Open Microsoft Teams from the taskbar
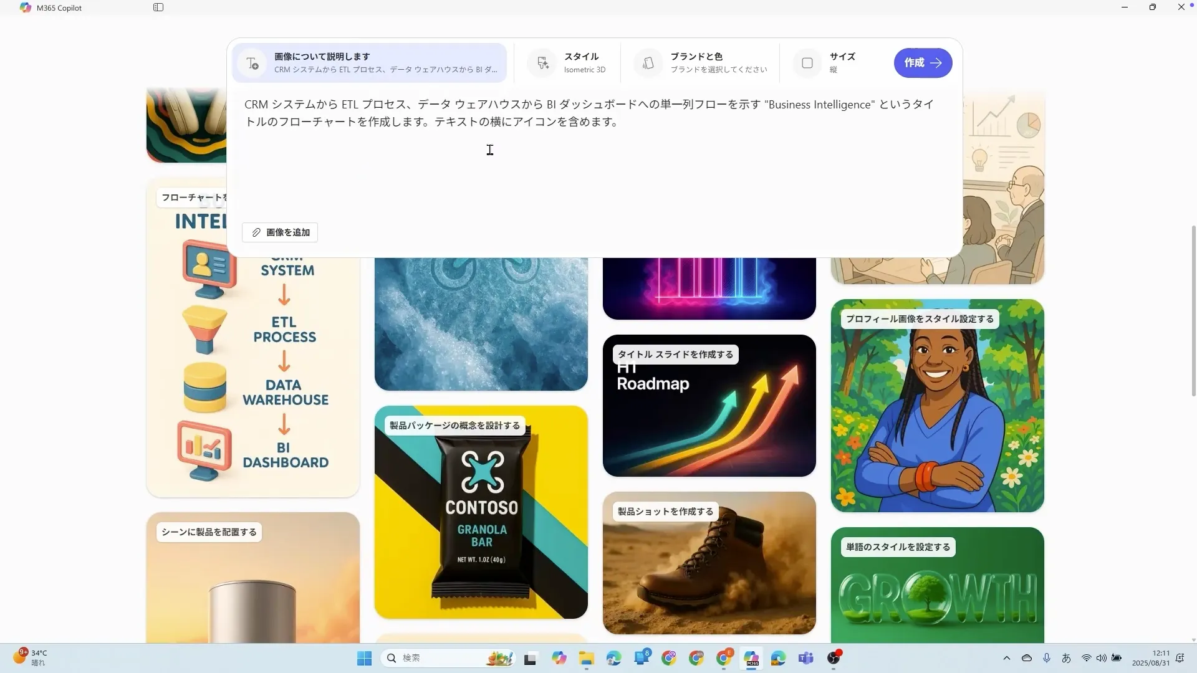 (806, 658)
